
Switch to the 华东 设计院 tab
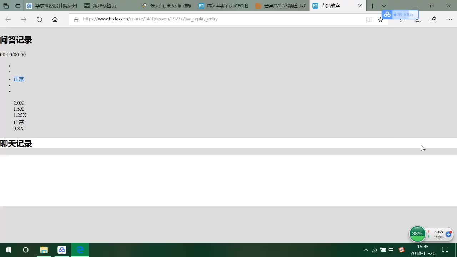52,6
